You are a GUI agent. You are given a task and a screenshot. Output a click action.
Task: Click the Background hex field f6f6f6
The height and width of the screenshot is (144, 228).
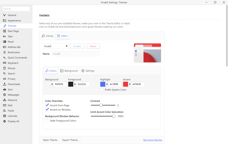tap(60, 84)
